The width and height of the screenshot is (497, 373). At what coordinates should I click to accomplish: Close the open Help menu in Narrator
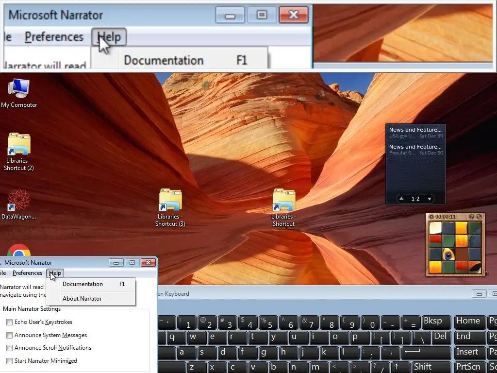pos(55,273)
